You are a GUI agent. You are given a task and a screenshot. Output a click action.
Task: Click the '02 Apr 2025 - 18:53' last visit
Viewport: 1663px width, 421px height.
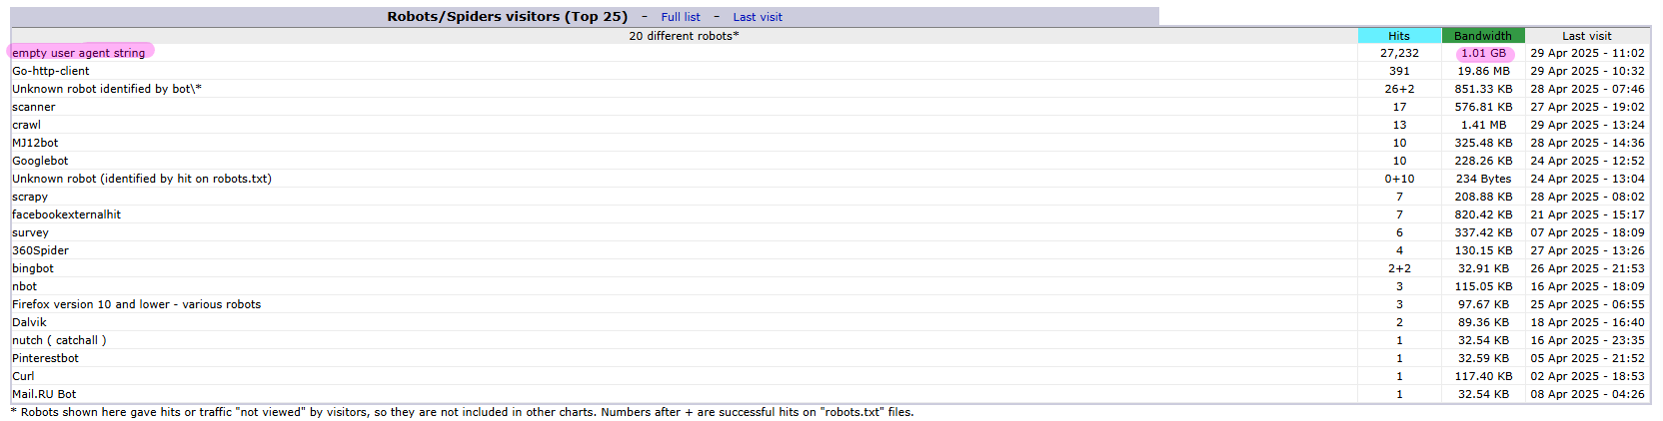click(x=1587, y=376)
